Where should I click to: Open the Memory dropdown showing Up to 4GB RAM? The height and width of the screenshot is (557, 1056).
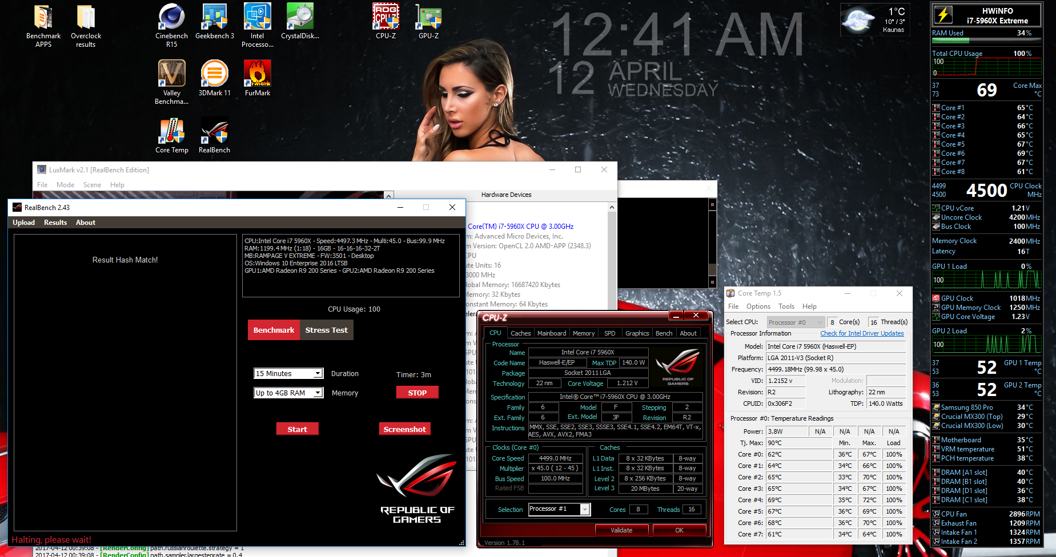(x=288, y=393)
